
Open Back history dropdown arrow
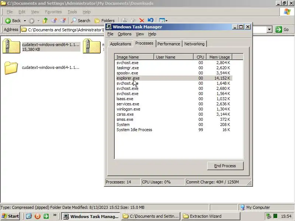(25, 21)
